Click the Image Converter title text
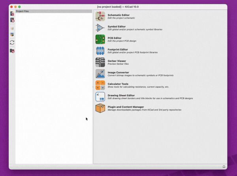This screenshot has width=237, height=176. coord(118,72)
